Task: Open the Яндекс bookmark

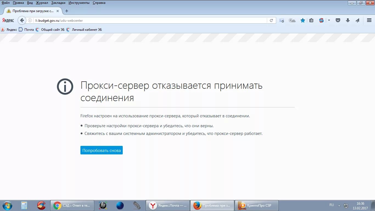Action: point(9,30)
